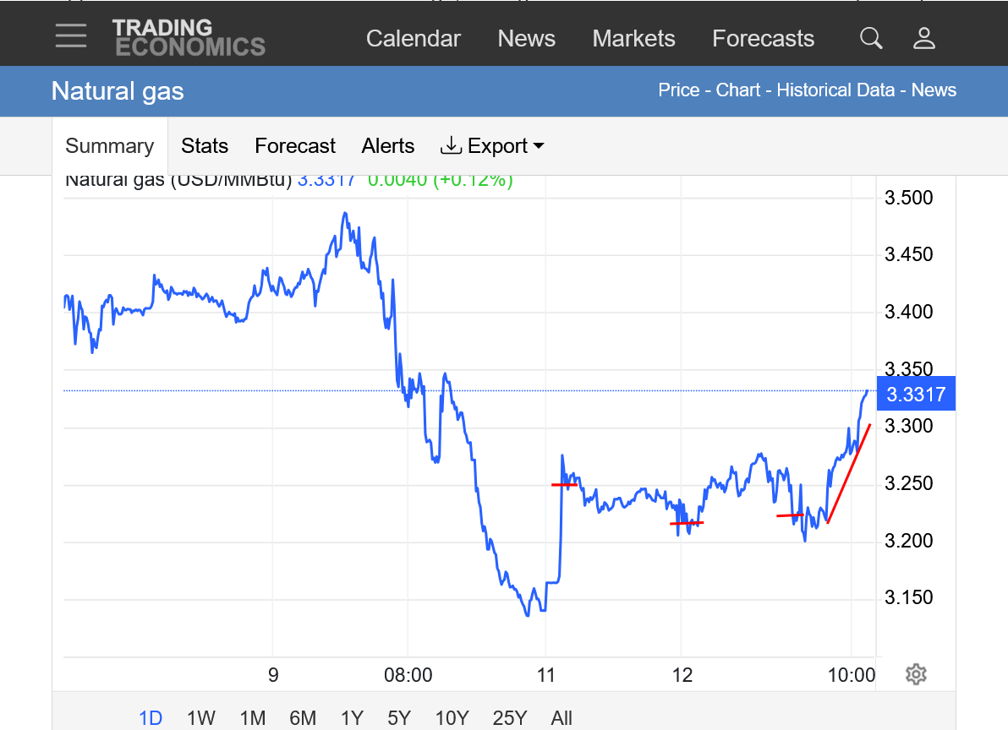Viewport: 1008px width, 730px height.
Task: Show the All time range
Action: point(562,718)
